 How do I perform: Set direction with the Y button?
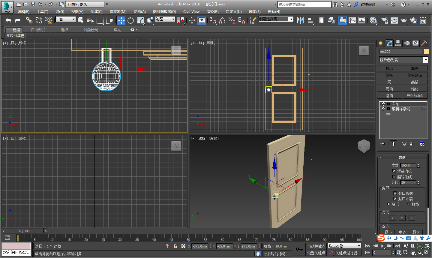click(402, 218)
